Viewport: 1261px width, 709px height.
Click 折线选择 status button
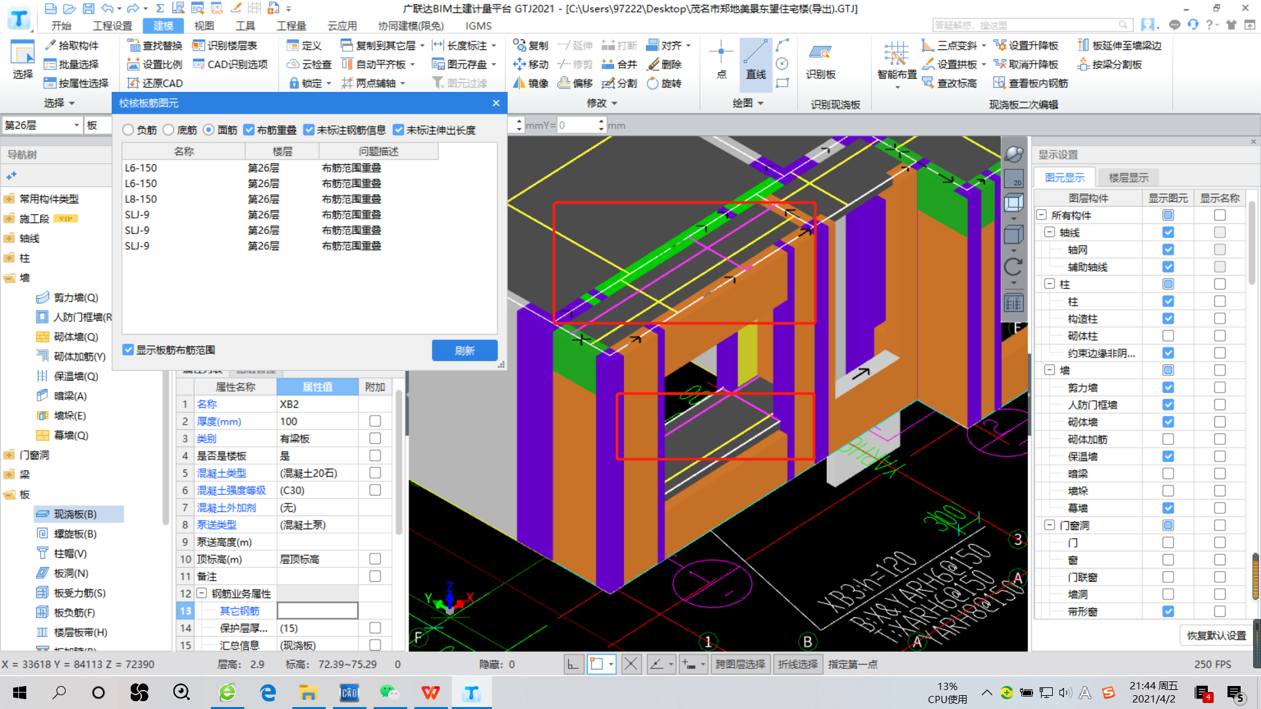tap(798, 664)
